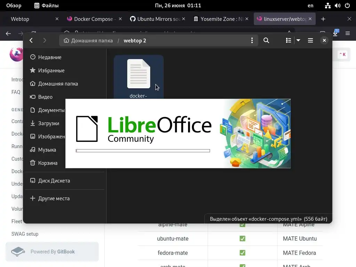Open Диск Дискета in sidebar
Image resolution: width=356 pixels, height=267 pixels.
pyautogui.click(x=65, y=181)
